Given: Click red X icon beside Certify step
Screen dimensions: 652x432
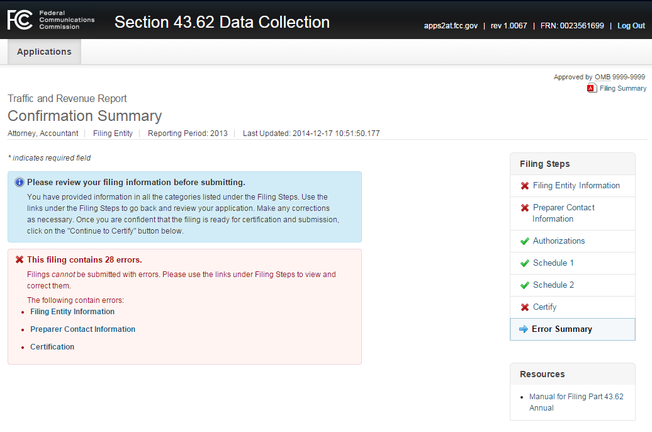Looking at the screenshot, I should [525, 307].
